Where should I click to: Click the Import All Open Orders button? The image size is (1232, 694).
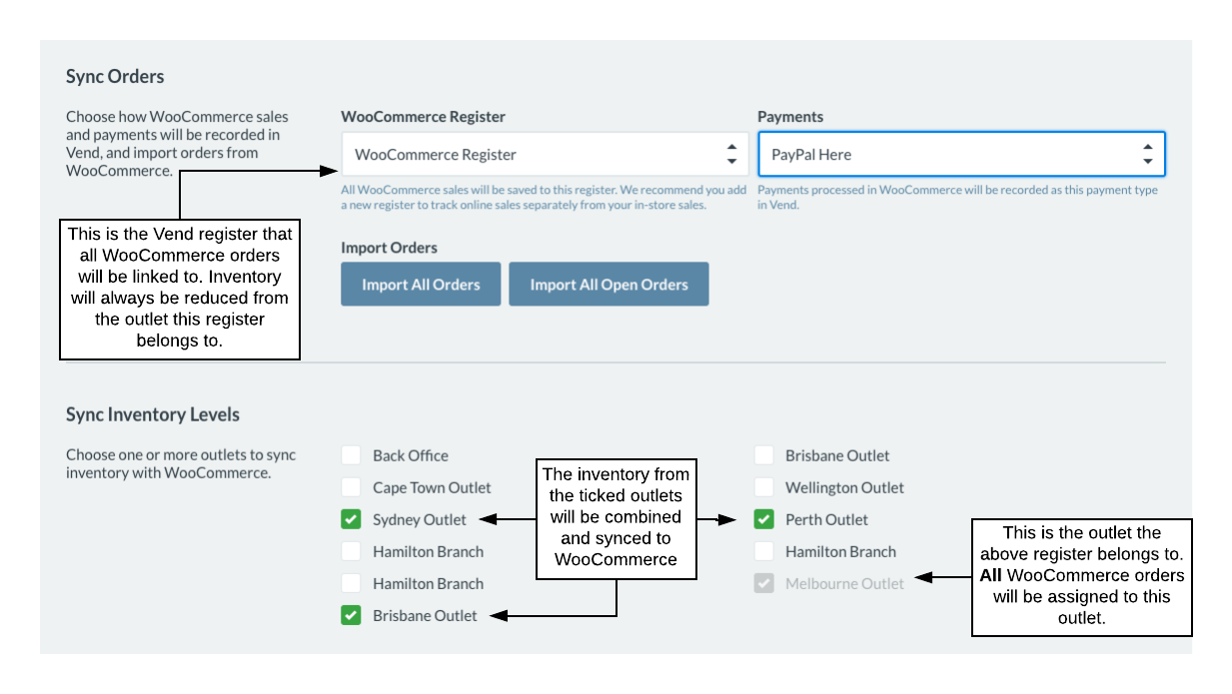[x=609, y=285]
